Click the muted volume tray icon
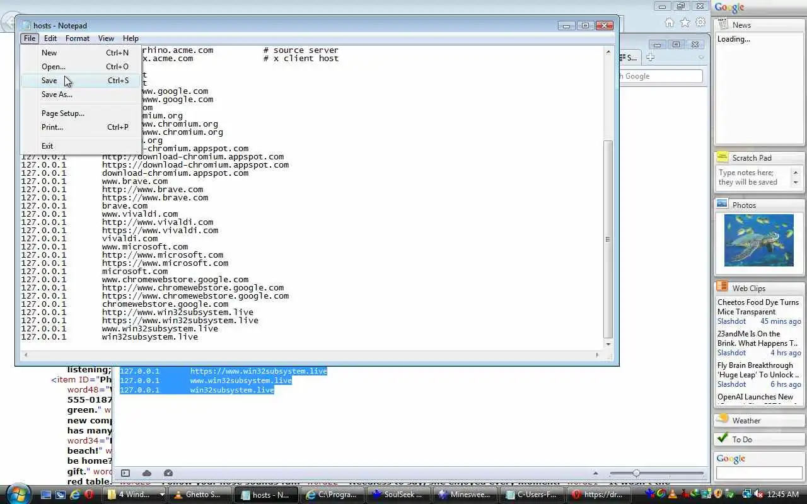Image resolution: width=807 pixels, height=504 pixels. click(760, 495)
